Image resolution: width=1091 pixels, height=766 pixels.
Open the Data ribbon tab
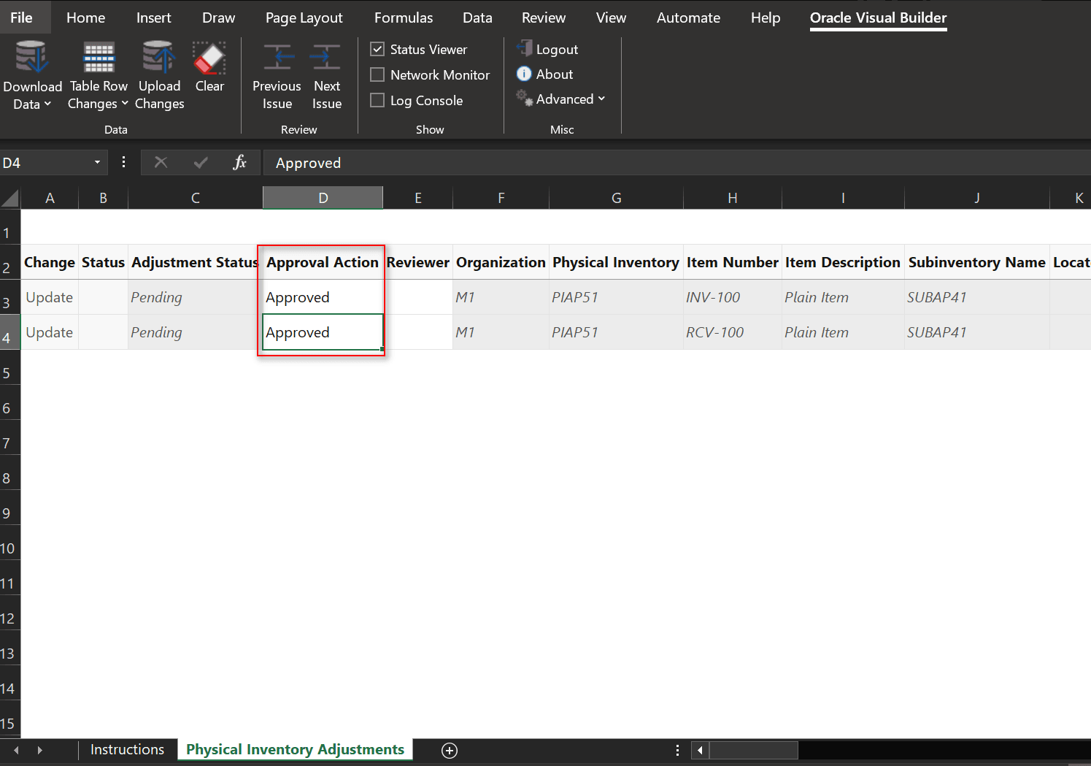(477, 18)
